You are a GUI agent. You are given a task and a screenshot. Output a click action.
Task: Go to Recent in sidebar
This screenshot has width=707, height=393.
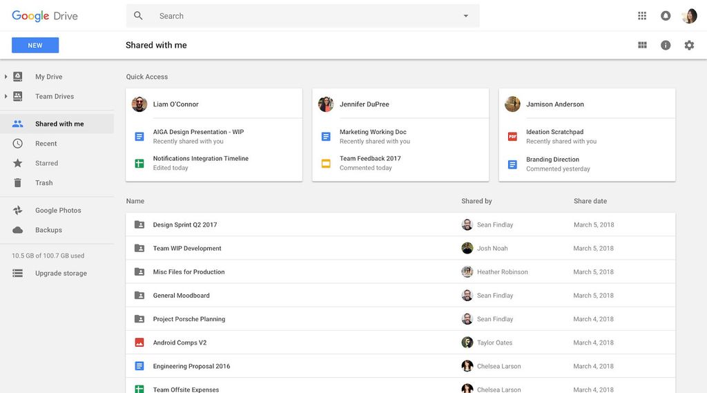point(46,144)
